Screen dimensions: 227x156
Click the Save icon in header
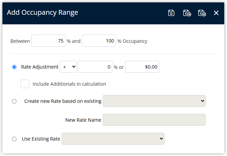tap(171, 13)
